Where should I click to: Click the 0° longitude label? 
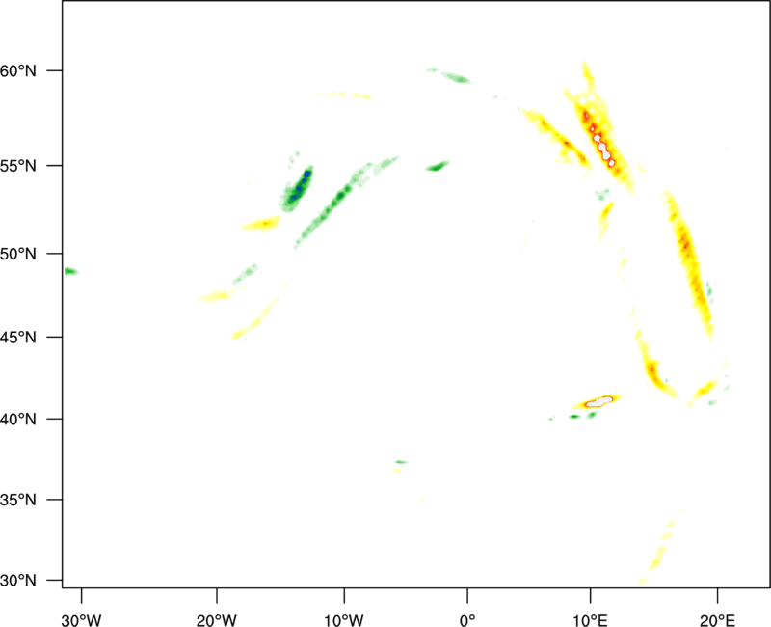click(467, 620)
